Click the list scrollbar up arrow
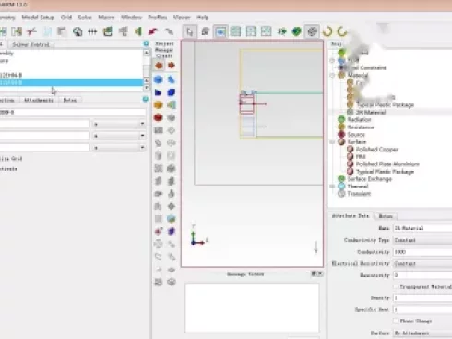The image size is (452, 339). click(147, 53)
